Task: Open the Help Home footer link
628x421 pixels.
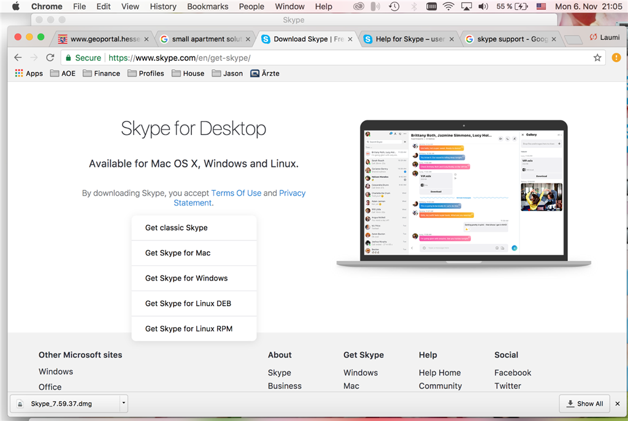Action: pyautogui.click(x=440, y=373)
